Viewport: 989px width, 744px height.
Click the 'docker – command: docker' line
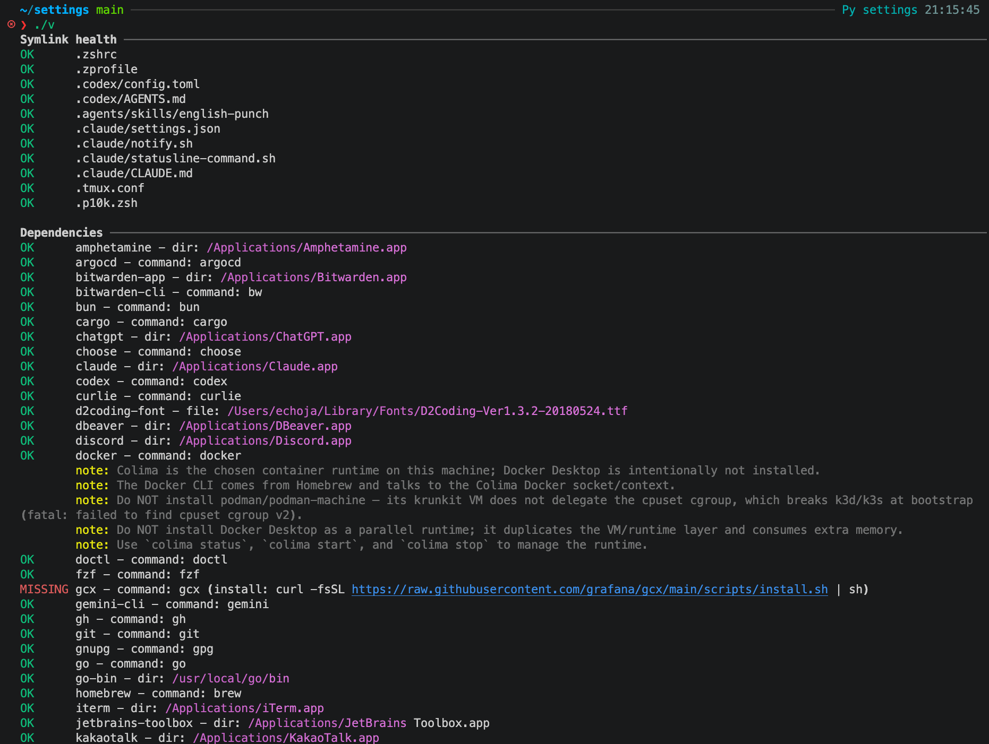pyautogui.click(x=158, y=456)
